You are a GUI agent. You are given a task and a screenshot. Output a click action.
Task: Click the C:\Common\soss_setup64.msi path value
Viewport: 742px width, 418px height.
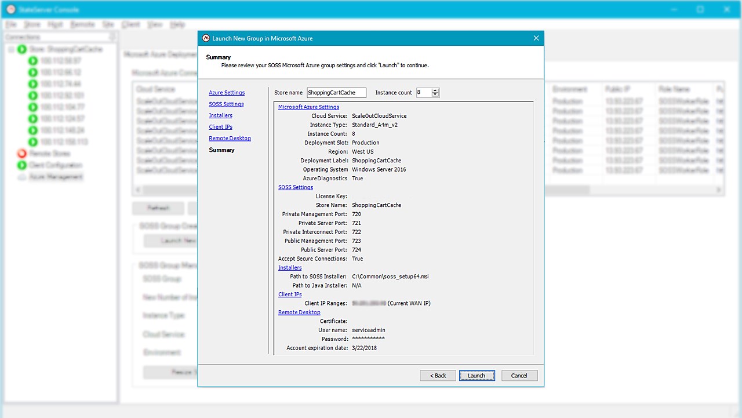pyautogui.click(x=390, y=277)
